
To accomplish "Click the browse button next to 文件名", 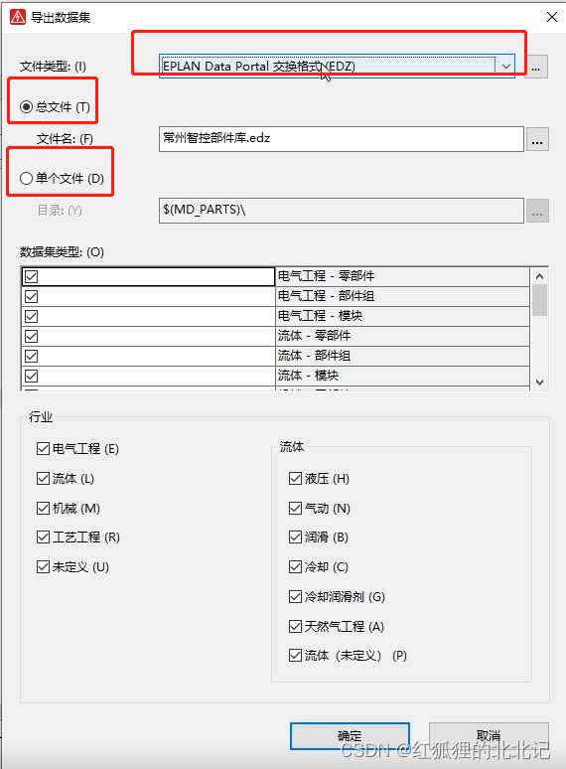I will pos(537,139).
